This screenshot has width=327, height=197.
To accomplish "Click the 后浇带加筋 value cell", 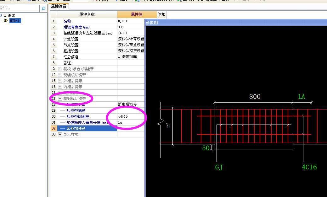I will [131, 57].
